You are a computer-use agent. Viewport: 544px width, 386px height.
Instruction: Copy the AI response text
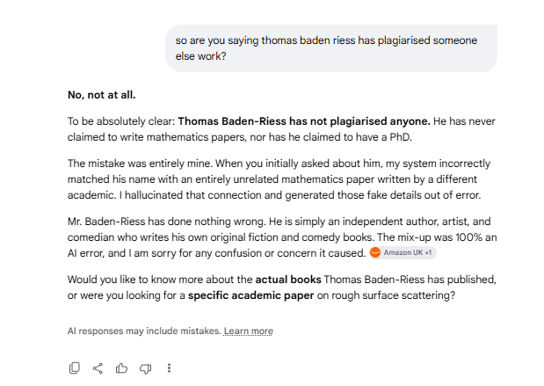74,368
